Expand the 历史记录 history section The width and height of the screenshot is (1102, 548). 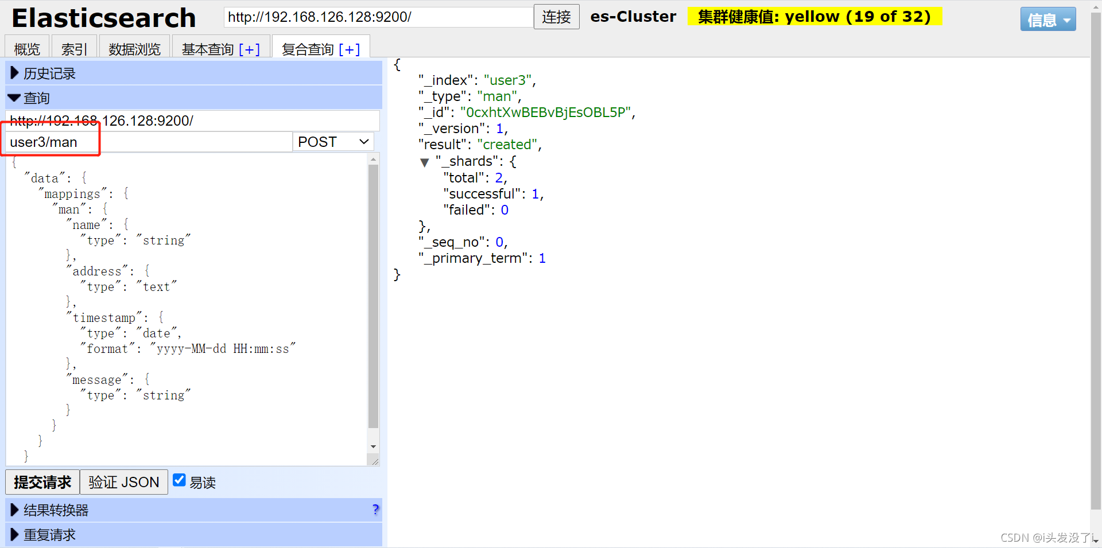194,73
